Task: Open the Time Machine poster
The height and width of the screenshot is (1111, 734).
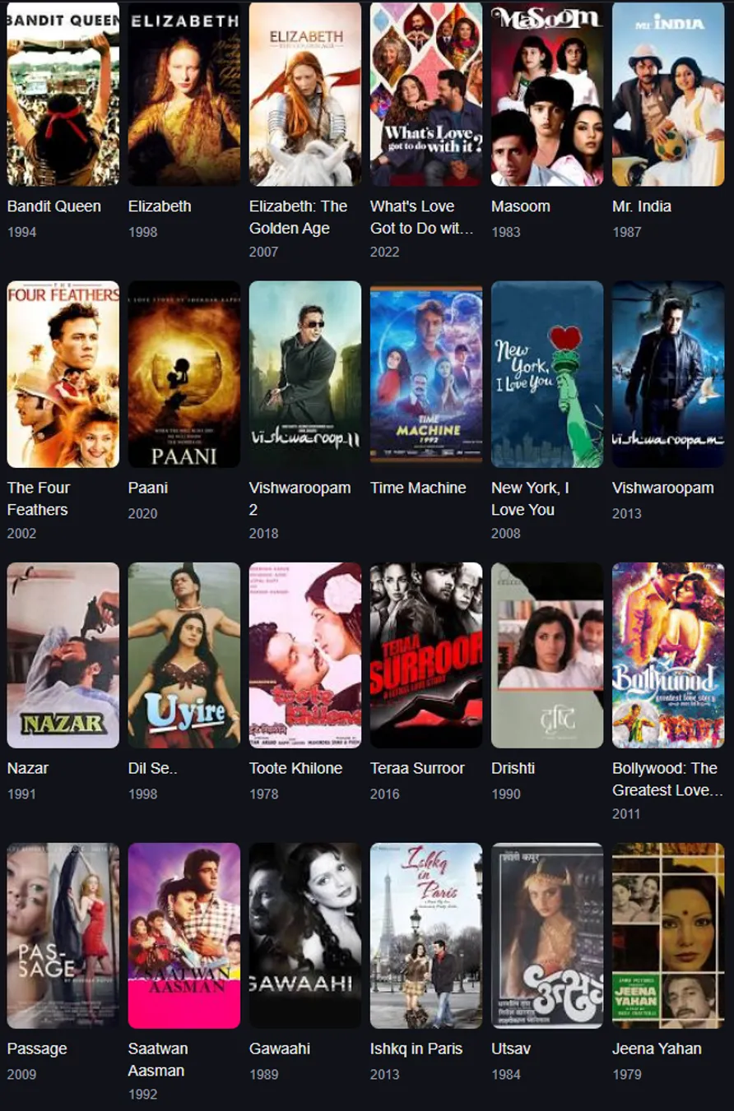Action: tap(426, 374)
